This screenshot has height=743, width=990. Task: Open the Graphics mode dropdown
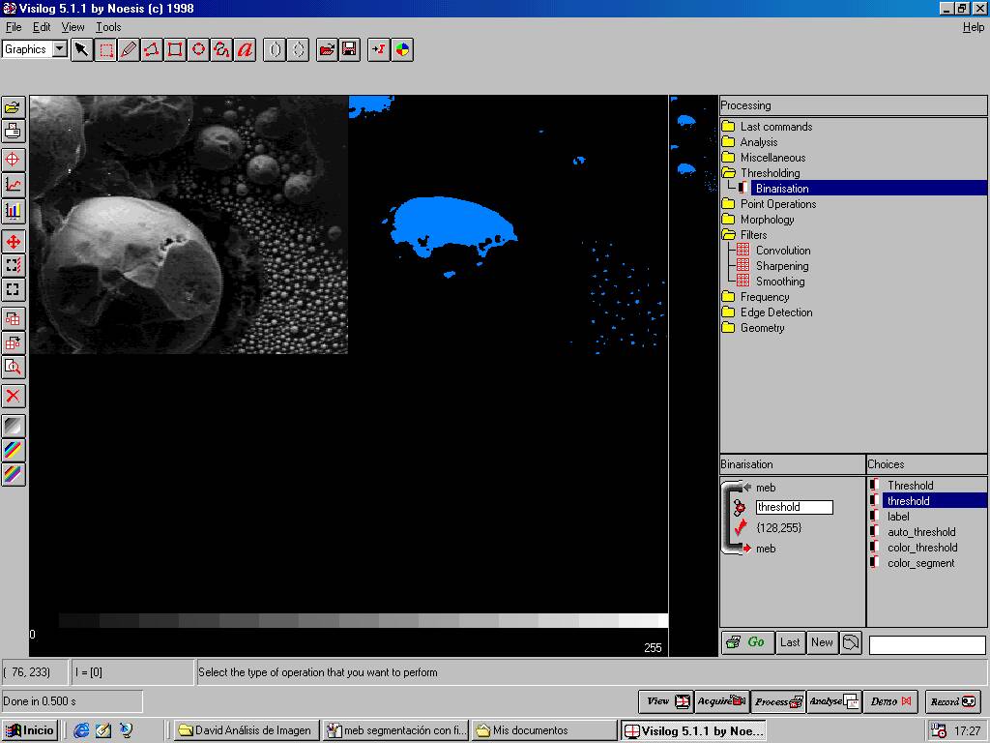[59, 49]
